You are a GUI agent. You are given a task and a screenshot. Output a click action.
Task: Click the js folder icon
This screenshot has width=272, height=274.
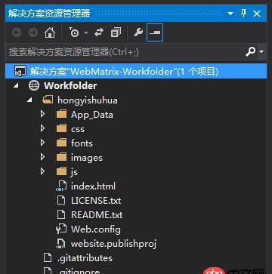click(61, 172)
